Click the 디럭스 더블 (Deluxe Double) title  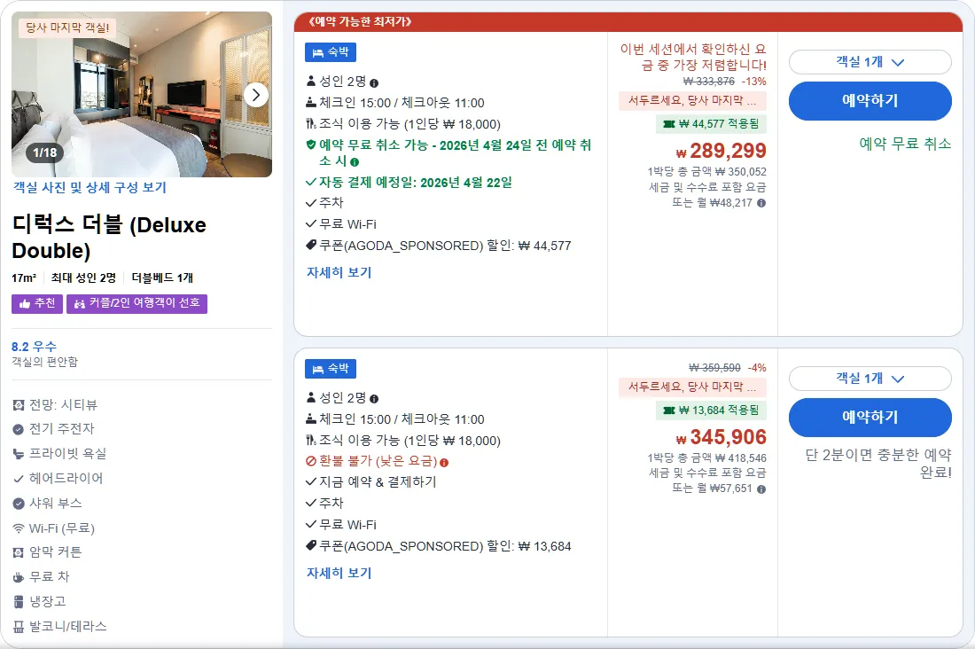(x=109, y=237)
